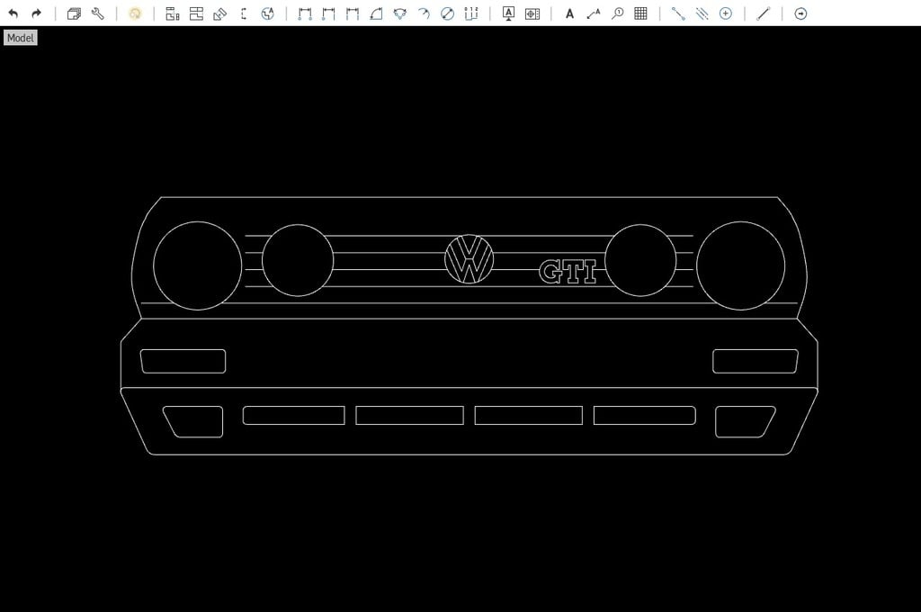Select the diameter dimension tool
The height and width of the screenshot is (612, 921).
pos(447,13)
